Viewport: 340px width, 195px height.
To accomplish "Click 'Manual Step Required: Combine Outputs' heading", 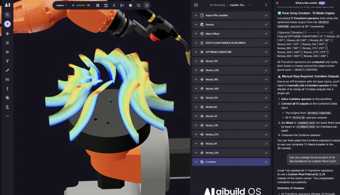I will tap(310, 76).
